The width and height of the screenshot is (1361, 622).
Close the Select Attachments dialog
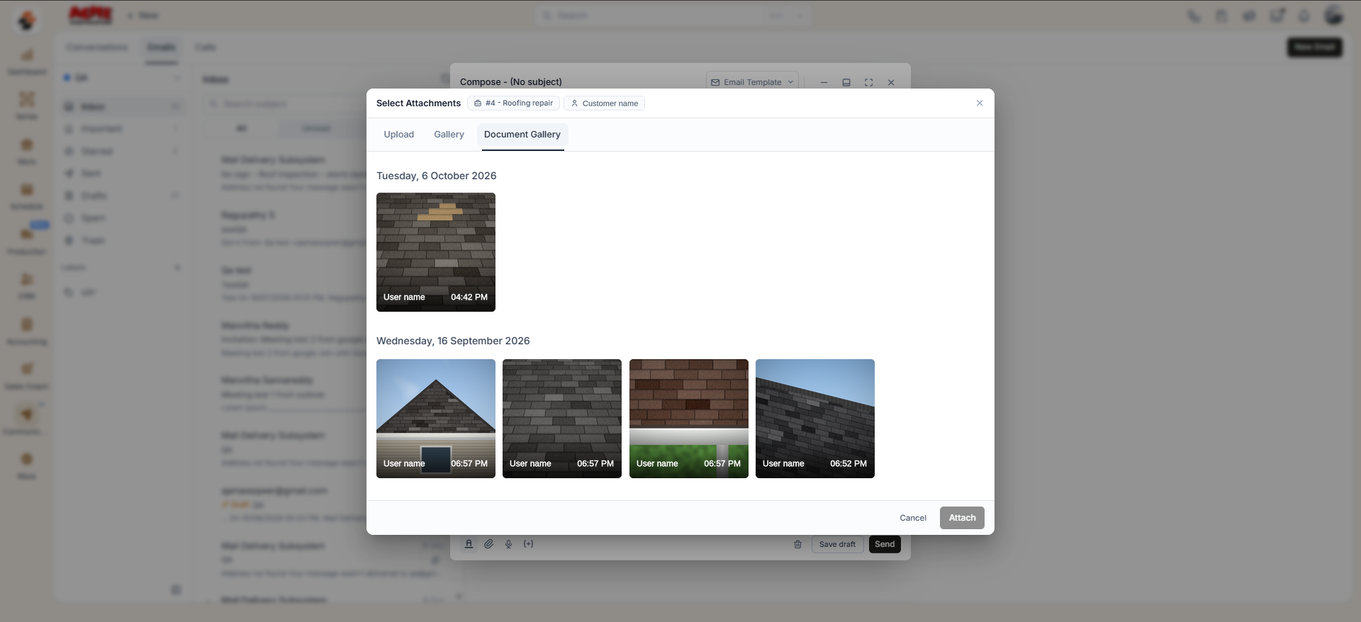[980, 103]
